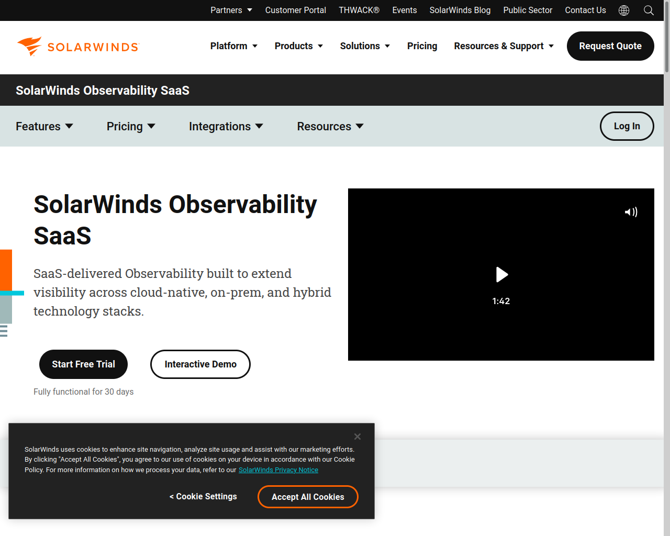Expand the Solutions menu
Image resolution: width=670 pixels, height=536 pixels.
[365, 46]
